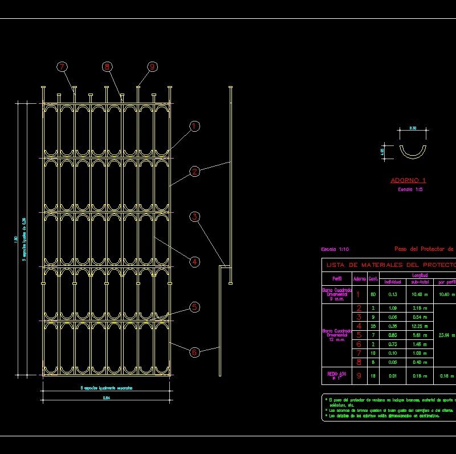Select callout balloon number 9 at top

(x=151, y=66)
